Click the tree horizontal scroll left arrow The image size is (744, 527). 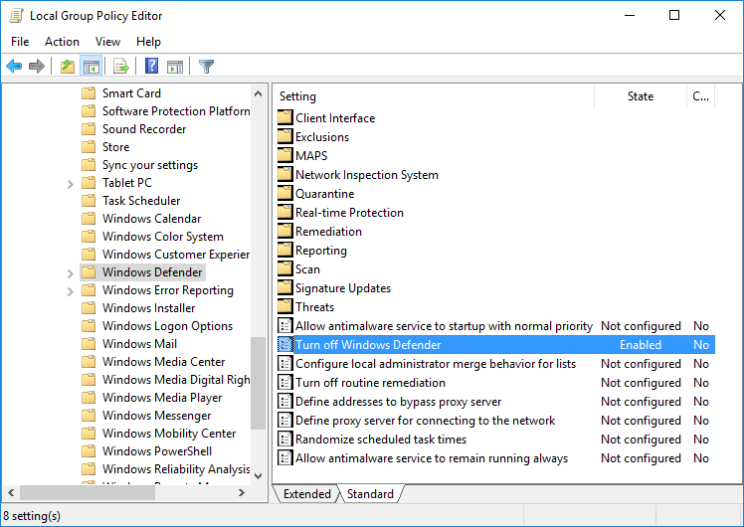[x=11, y=493]
